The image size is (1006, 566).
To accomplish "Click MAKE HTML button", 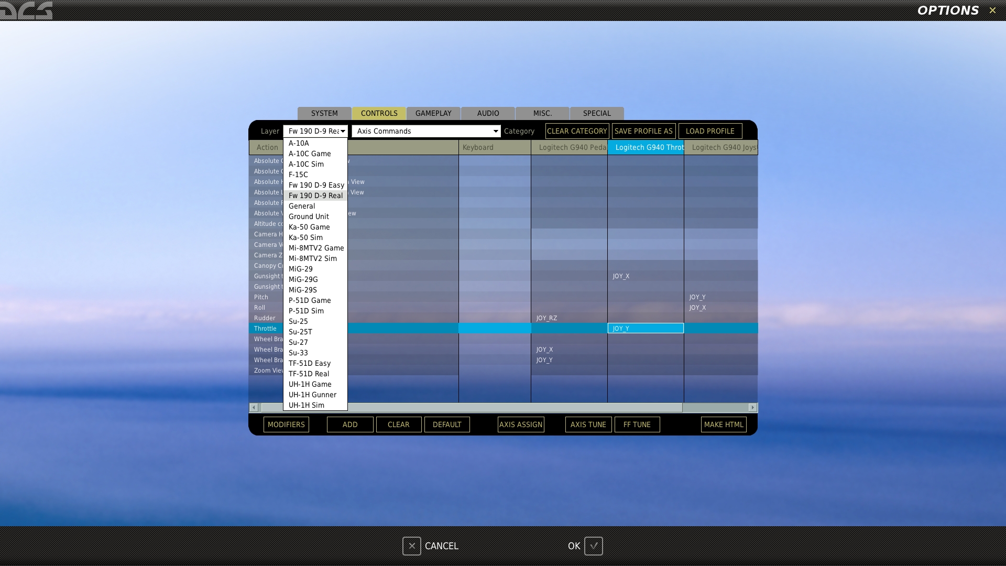I will pyautogui.click(x=724, y=424).
